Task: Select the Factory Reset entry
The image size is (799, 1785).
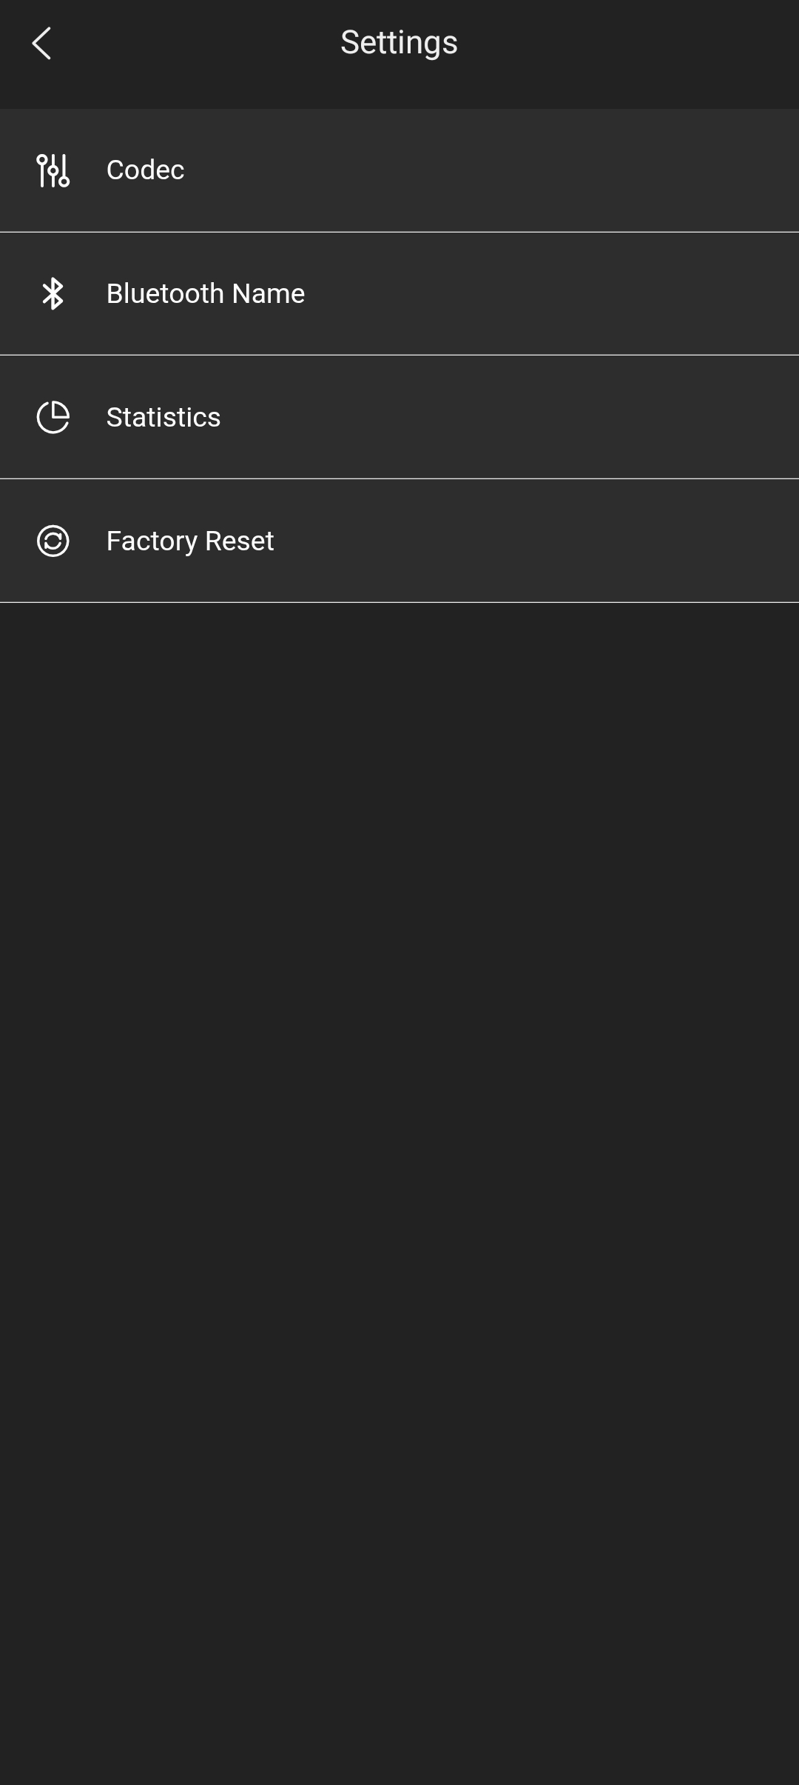Action: click(x=399, y=541)
